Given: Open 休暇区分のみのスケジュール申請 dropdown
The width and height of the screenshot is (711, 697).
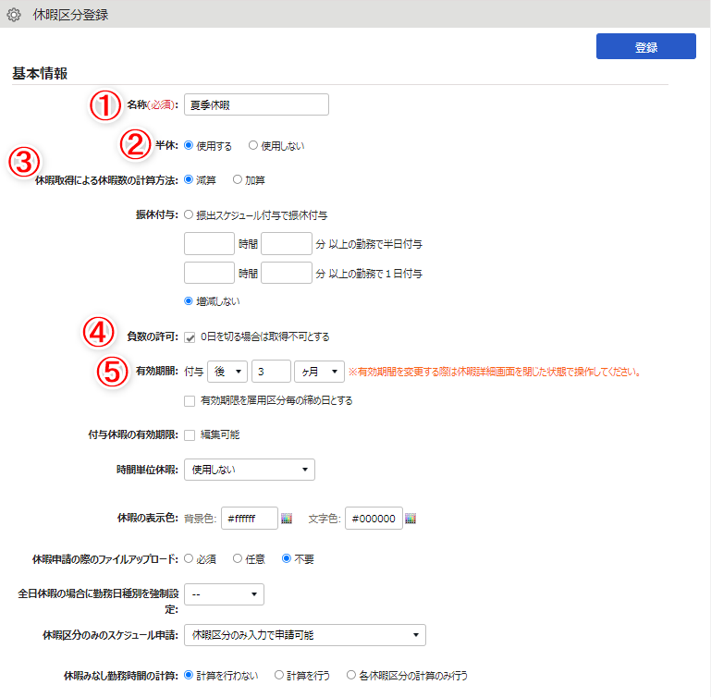Looking at the screenshot, I should coord(305,635).
